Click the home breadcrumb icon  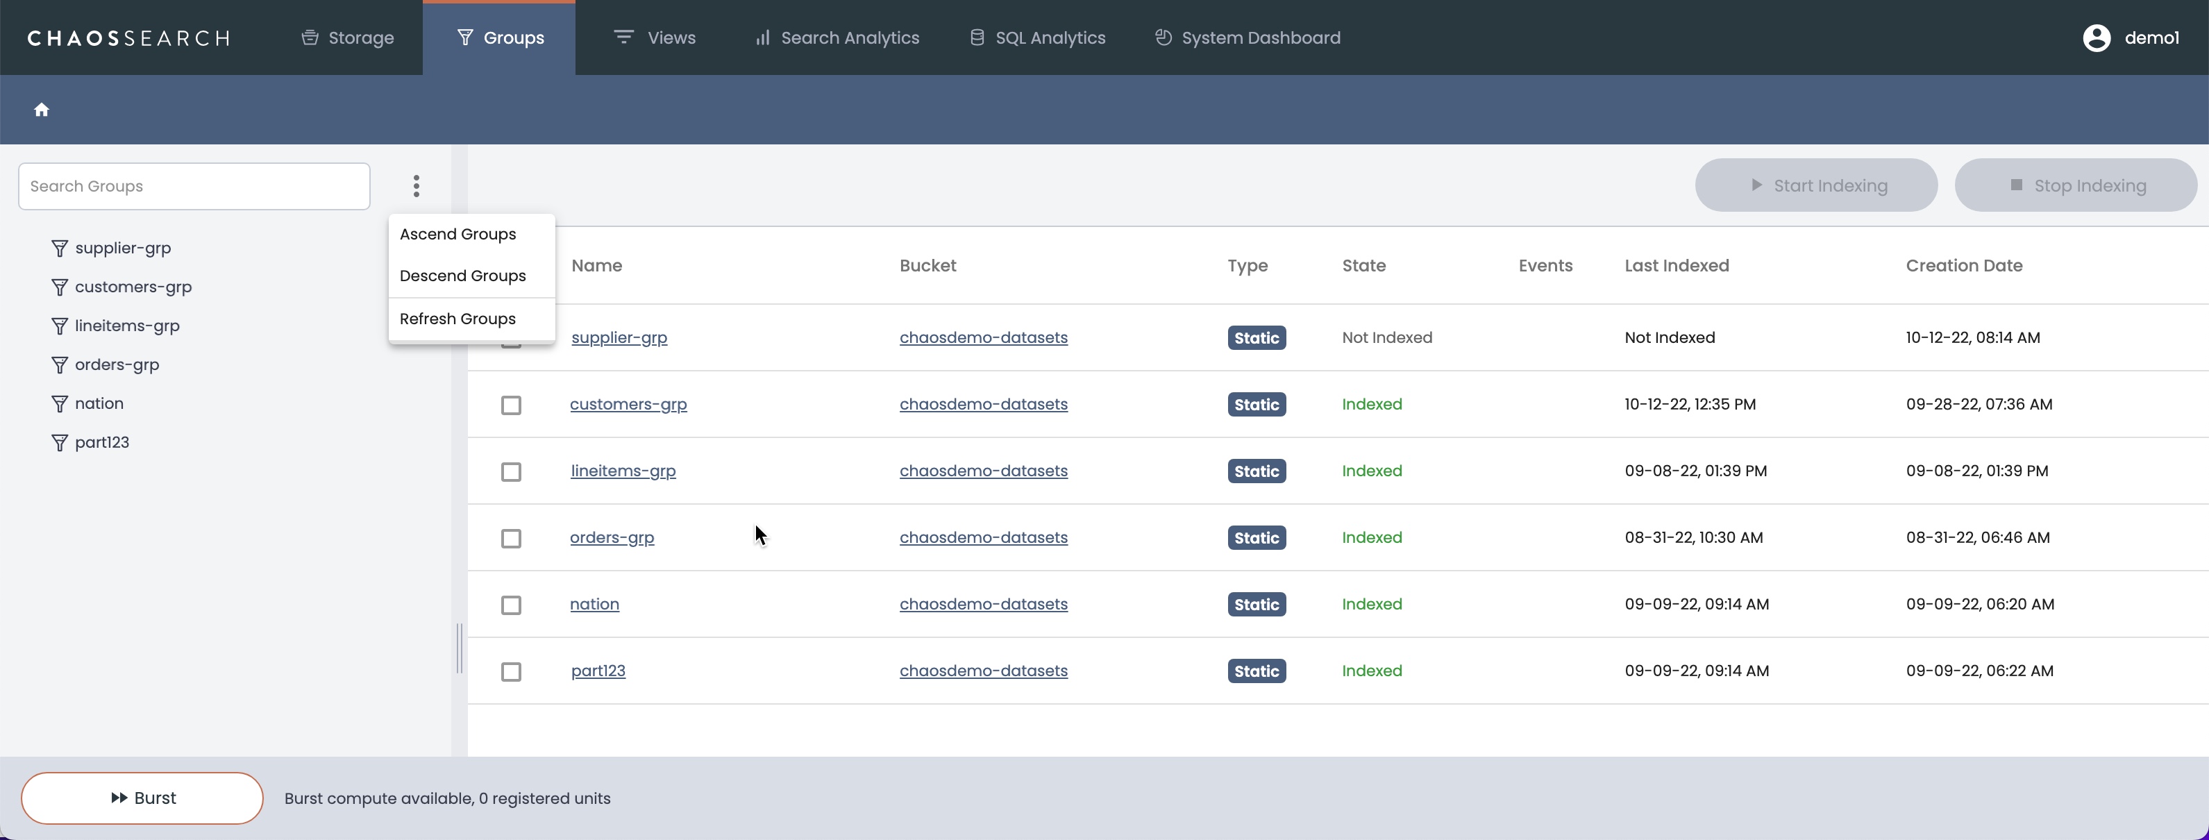coord(41,110)
